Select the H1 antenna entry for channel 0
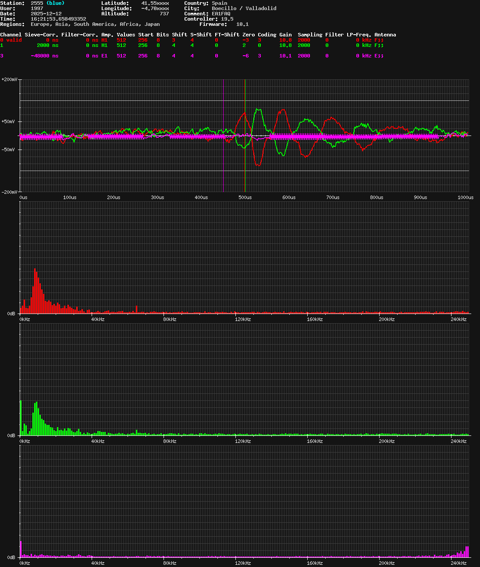 (x=103, y=40)
